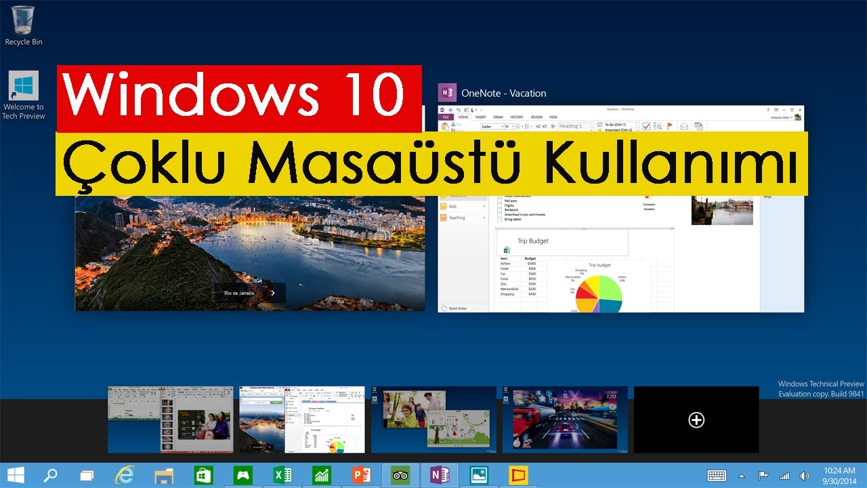The height and width of the screenshot is (488, 867).
Task: Tick the Bring tablet checkbox
Action: (x=499, y=220)
